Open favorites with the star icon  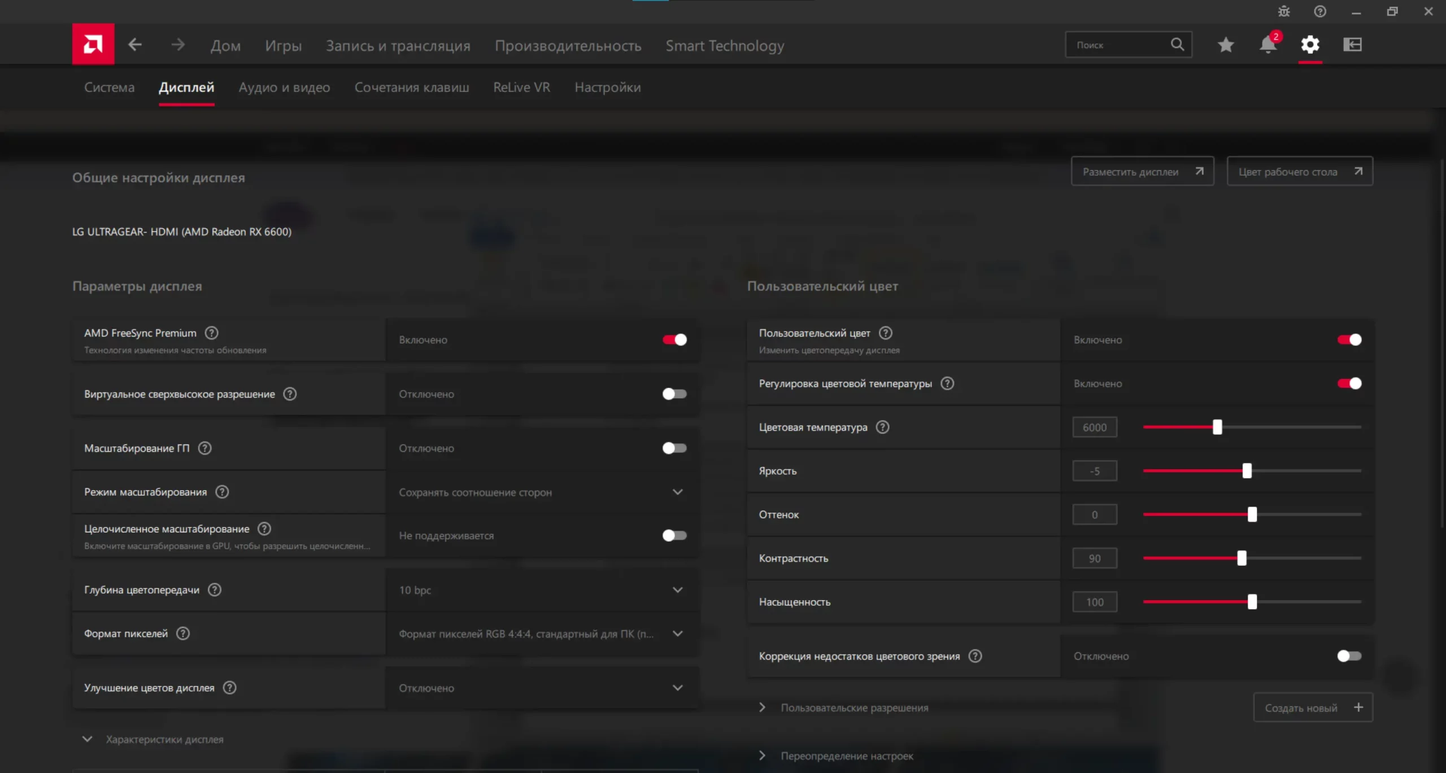1225,45
